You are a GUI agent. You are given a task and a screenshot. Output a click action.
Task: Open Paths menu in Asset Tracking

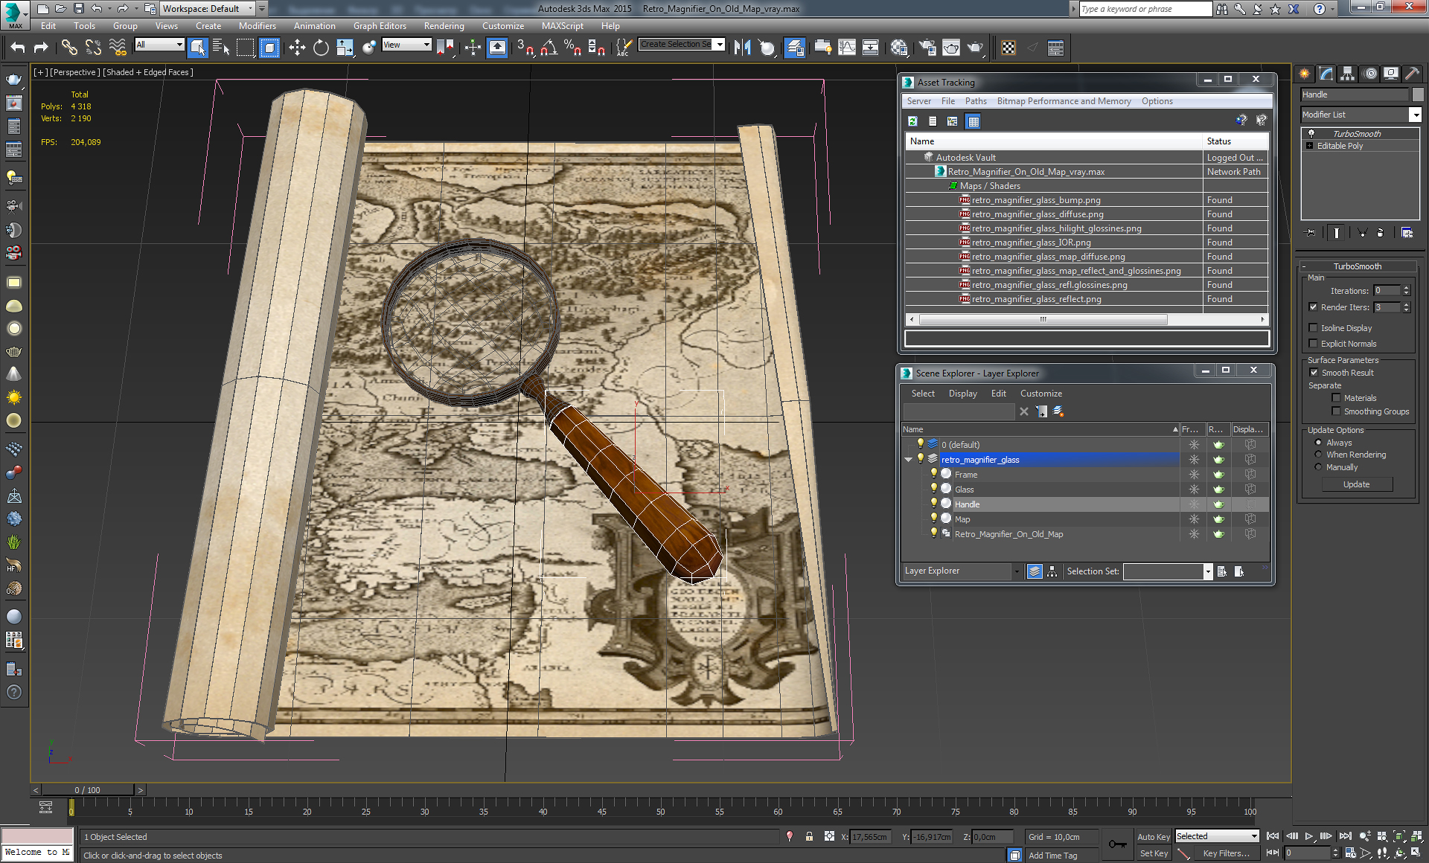click(x=976, y=101)
